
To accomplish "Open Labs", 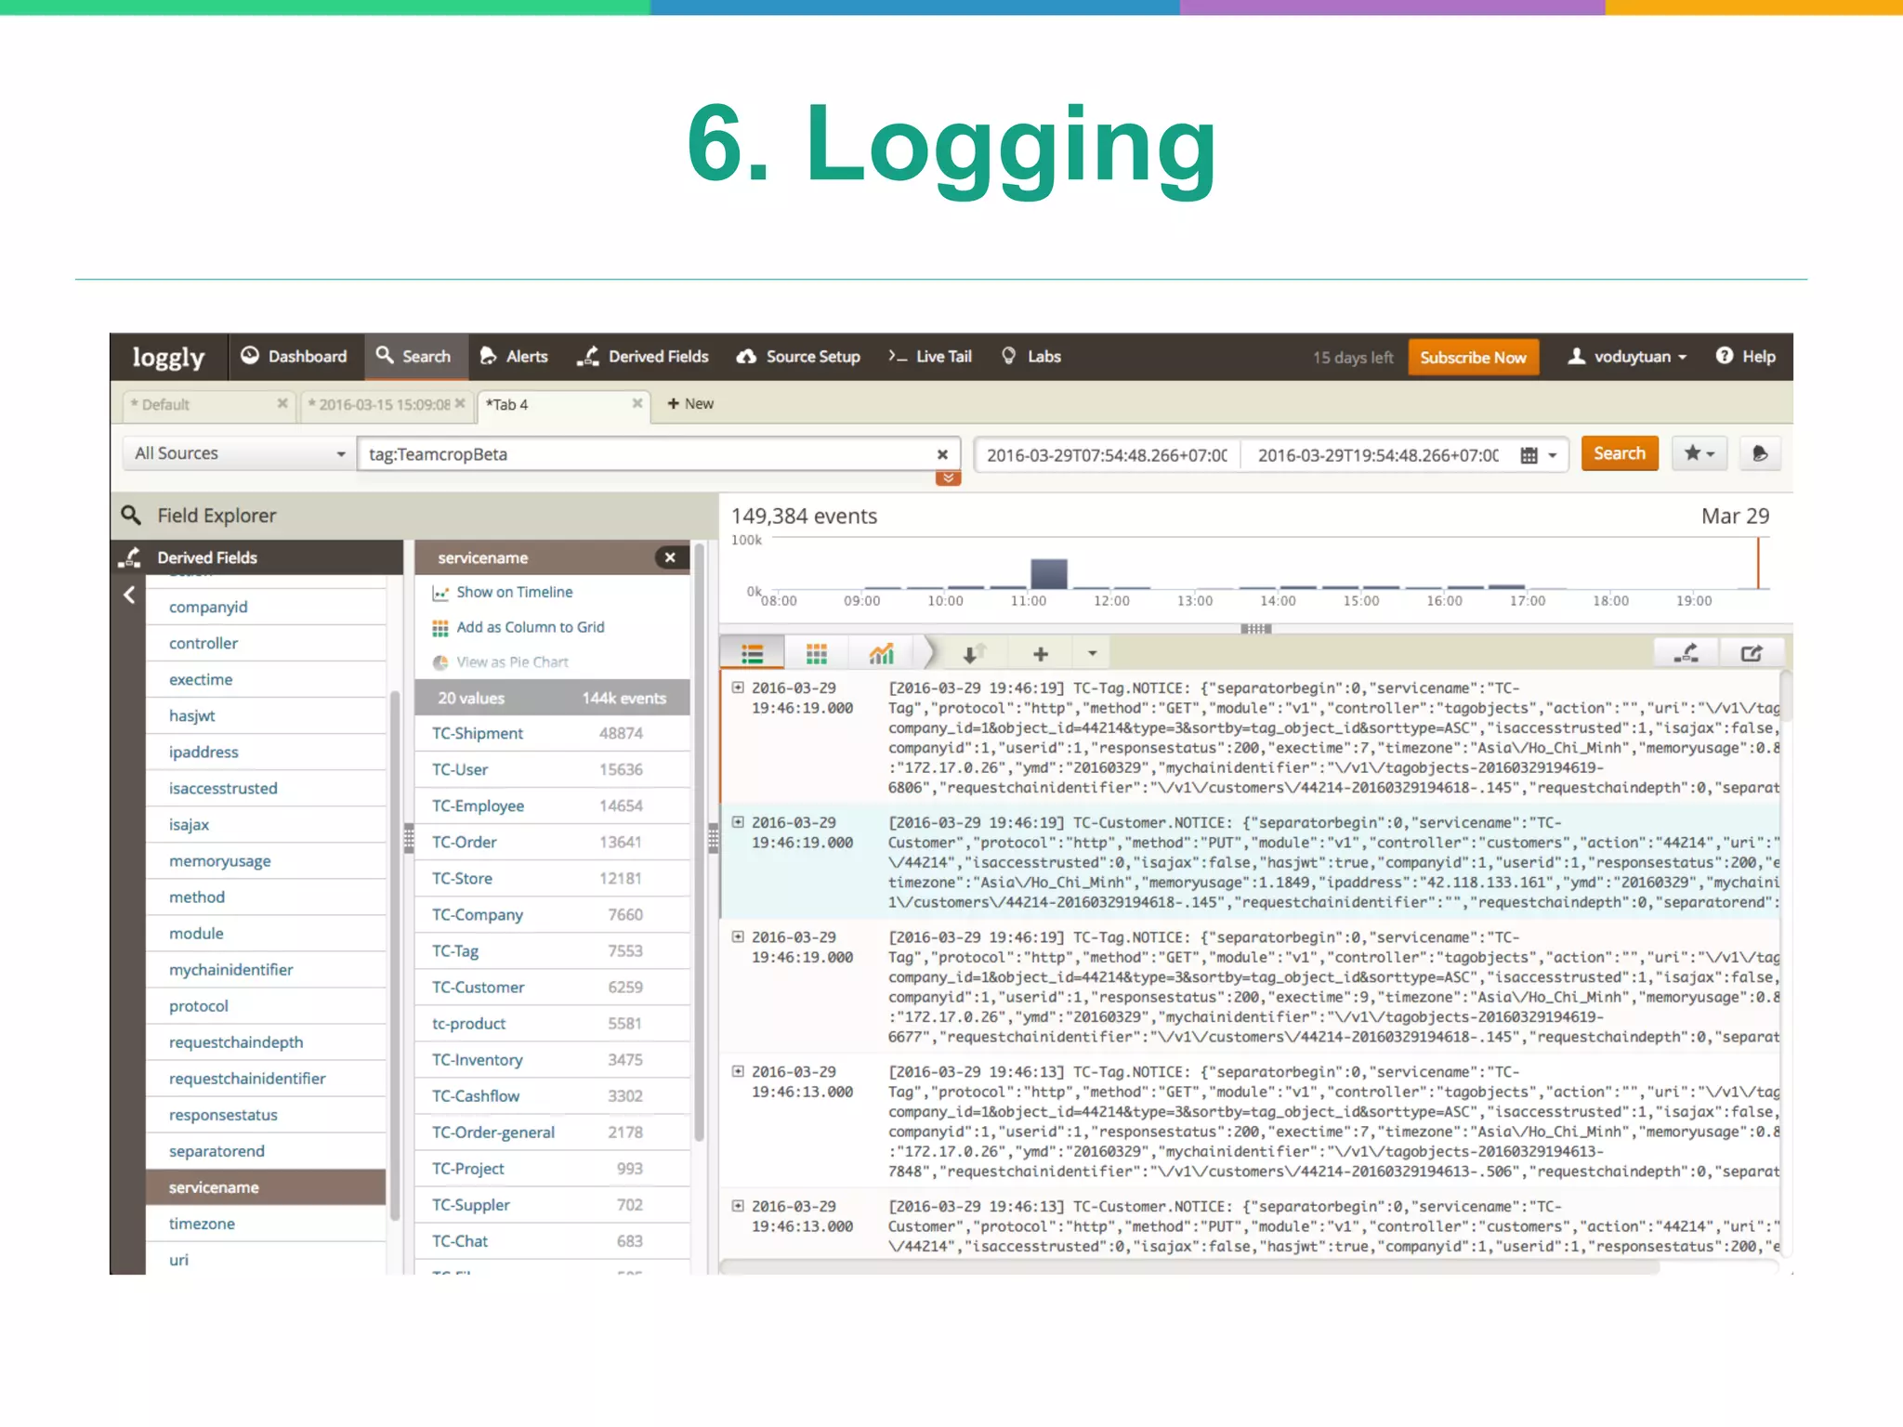I will coord(1031,357).
